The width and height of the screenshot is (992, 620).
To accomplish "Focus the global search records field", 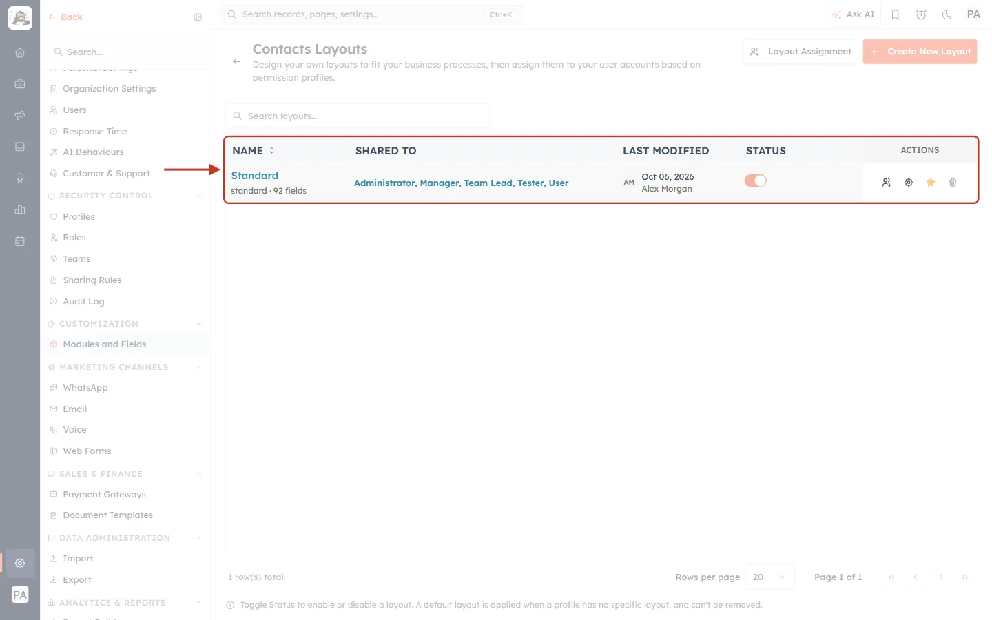I will (371, 14).
